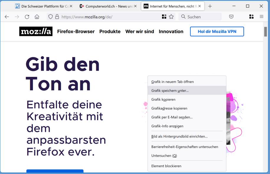Close the Computerworld.ch tab
The image size is (270, 174).
point(135,6)
